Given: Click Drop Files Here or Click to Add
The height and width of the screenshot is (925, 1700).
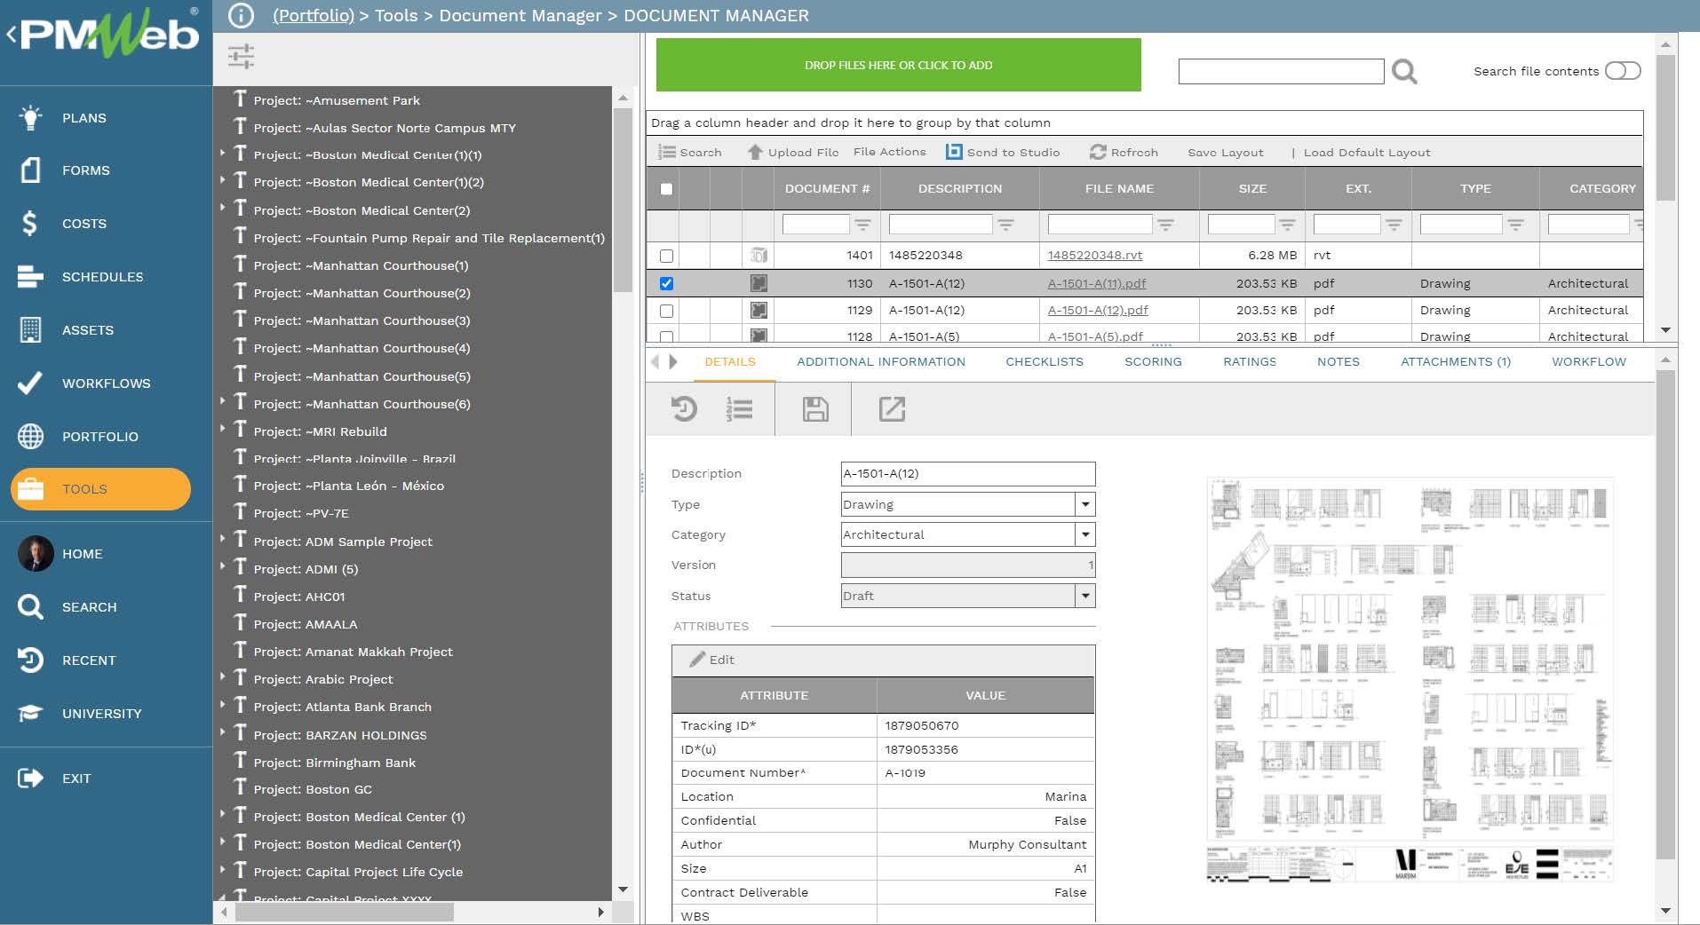Looking at the screenshot, I should point(899,65).
